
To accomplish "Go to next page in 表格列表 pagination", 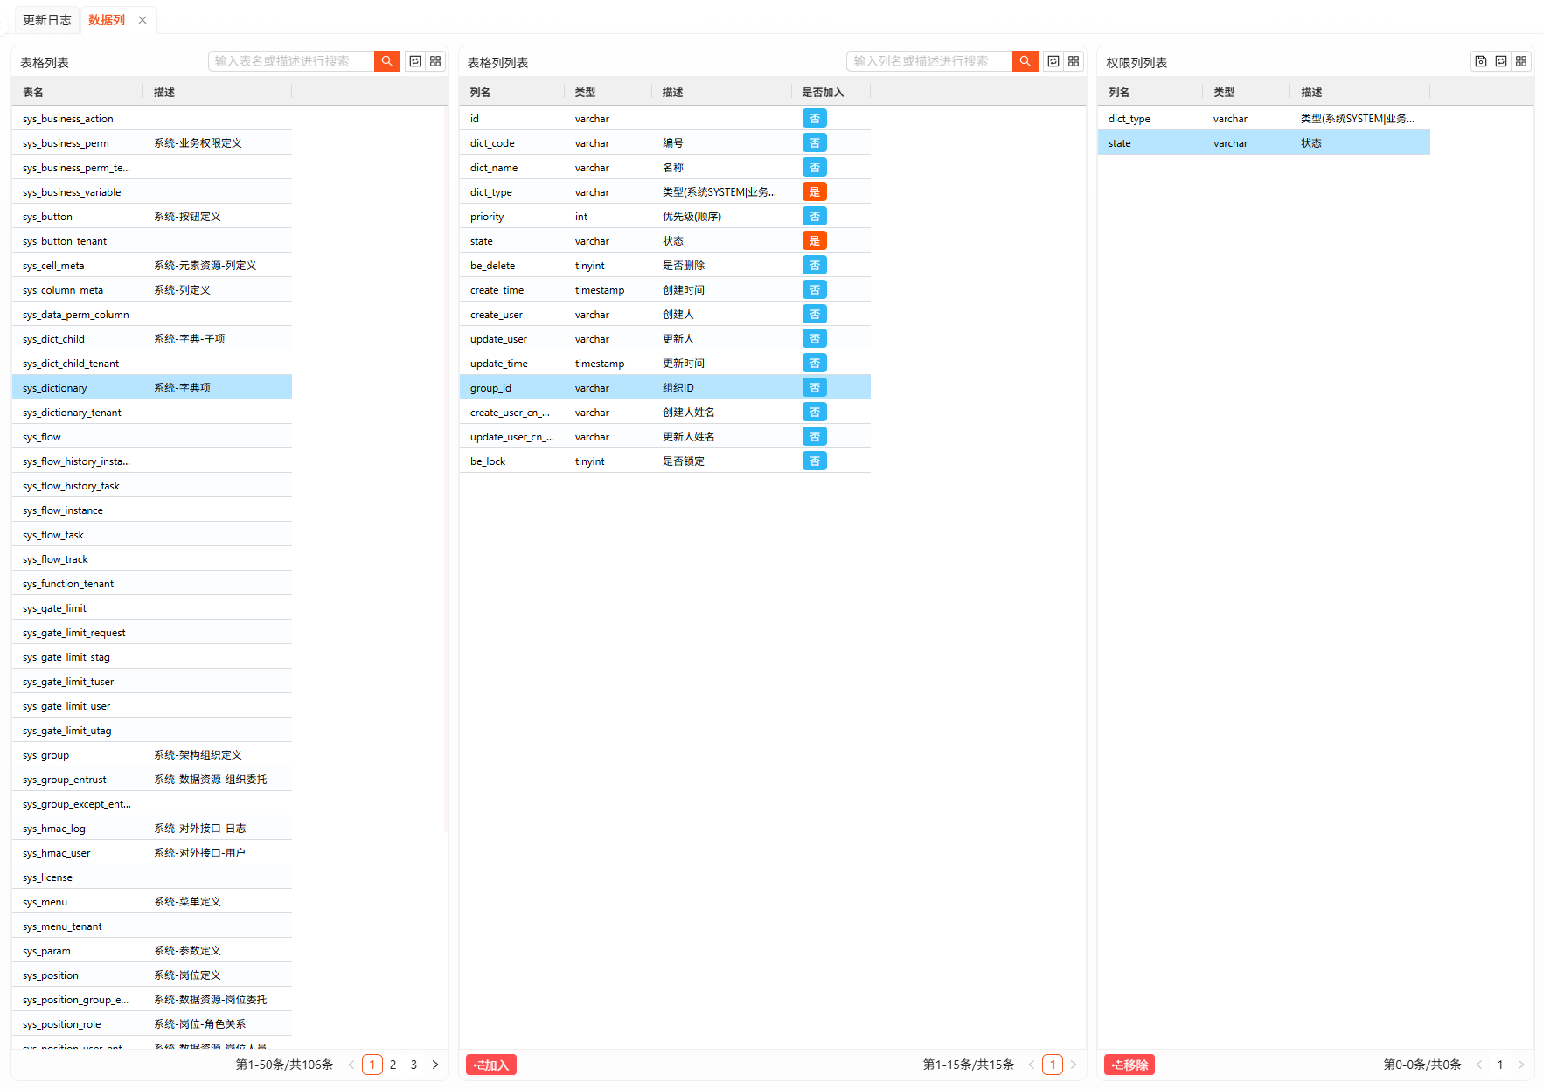I will pyautogui.click(x=435, y=1065).
